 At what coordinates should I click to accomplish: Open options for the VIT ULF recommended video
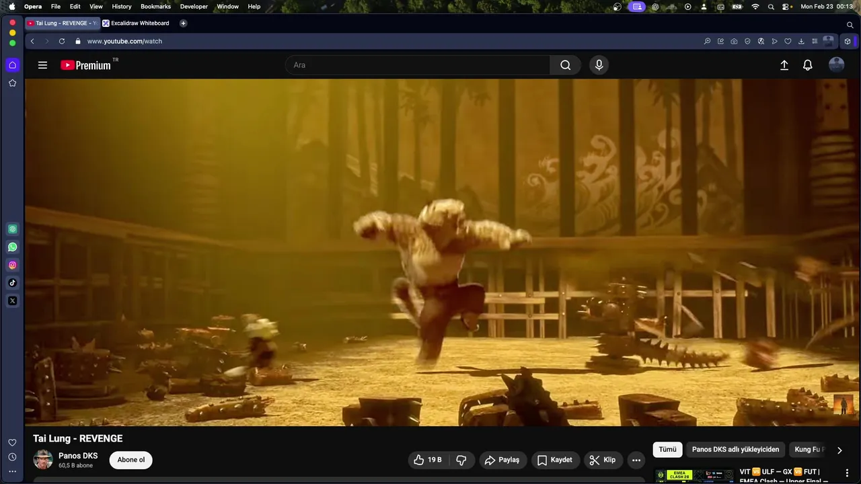click(x=847, y=473)
